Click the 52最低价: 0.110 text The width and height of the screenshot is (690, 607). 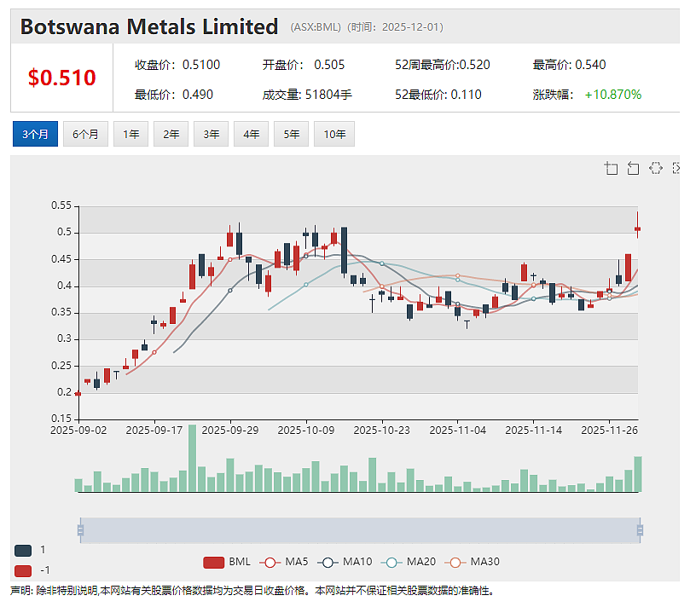coord(438,95)
